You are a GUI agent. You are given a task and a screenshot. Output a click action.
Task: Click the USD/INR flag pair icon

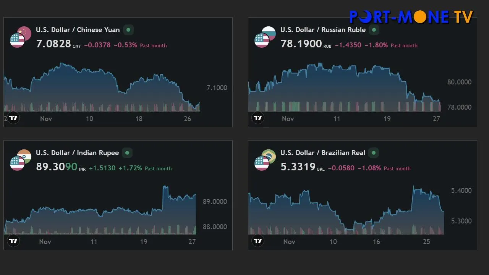[20, 160]
